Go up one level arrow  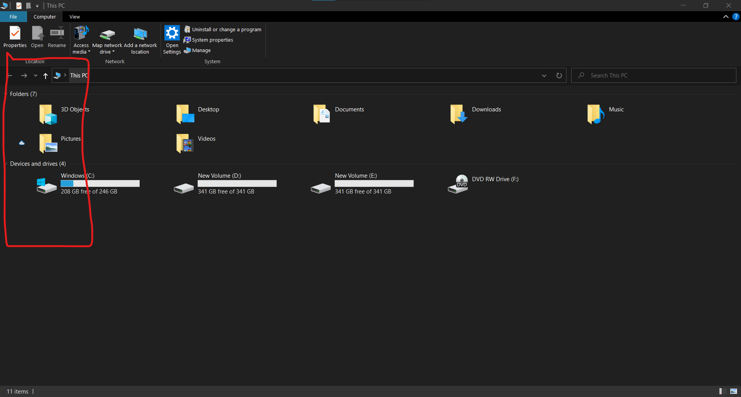pyautogui.click(x=46, y=76)
